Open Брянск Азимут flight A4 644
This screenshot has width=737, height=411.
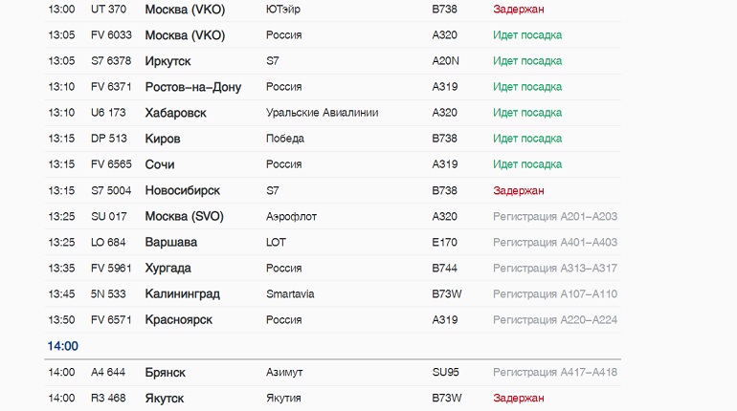(x=333, y=373)
